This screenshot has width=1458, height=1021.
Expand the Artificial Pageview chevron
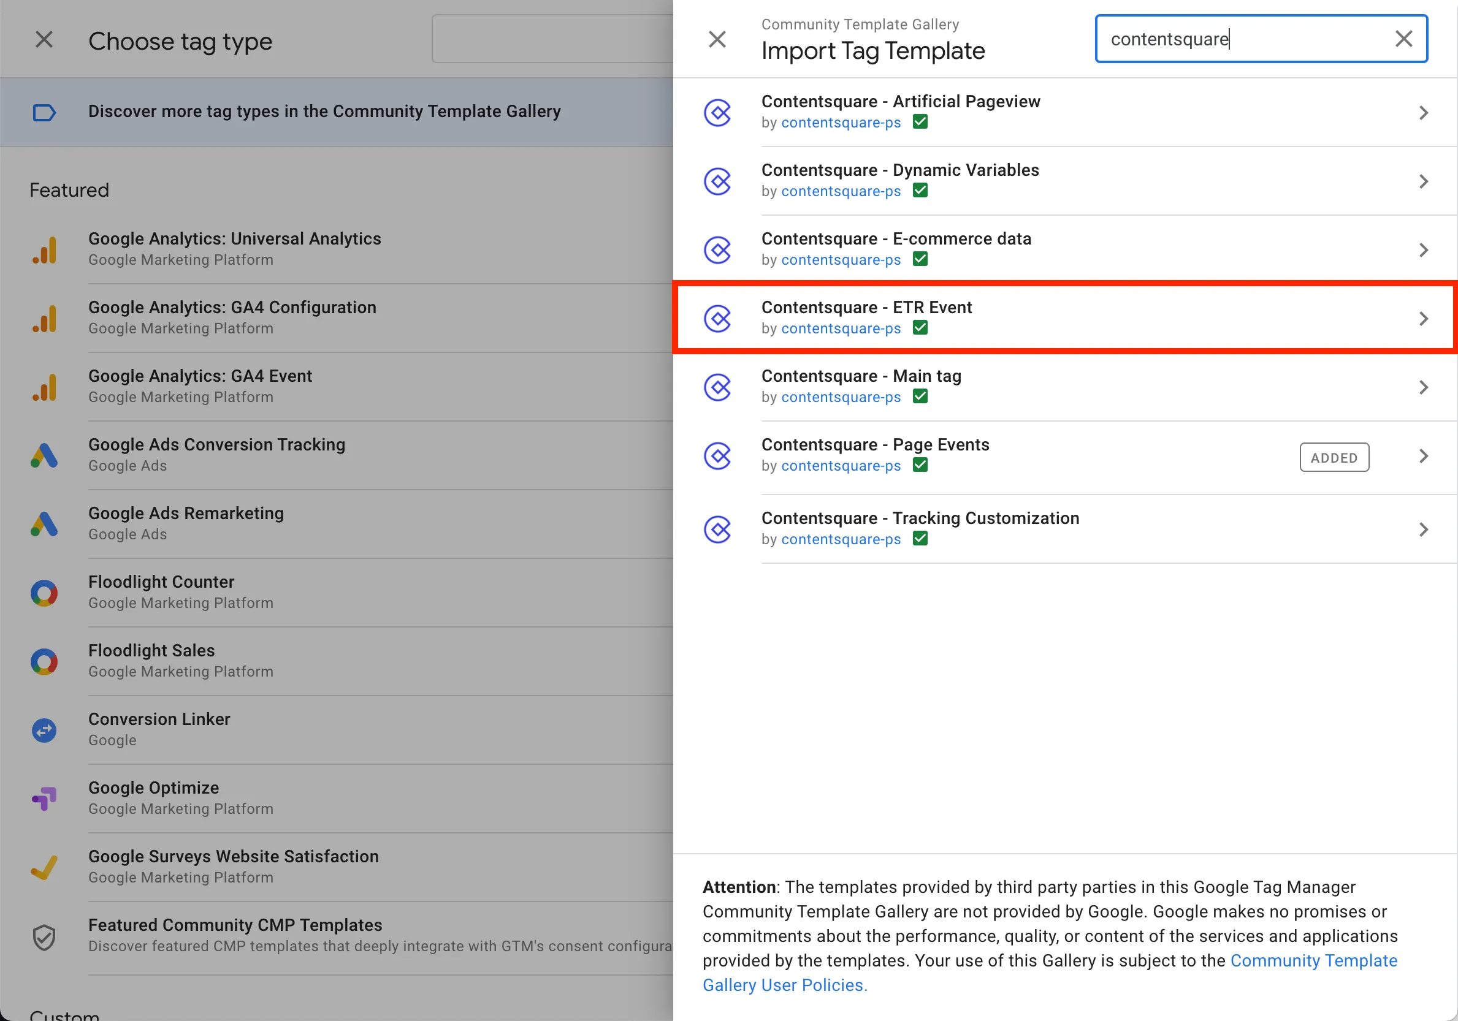(1423, 112)
